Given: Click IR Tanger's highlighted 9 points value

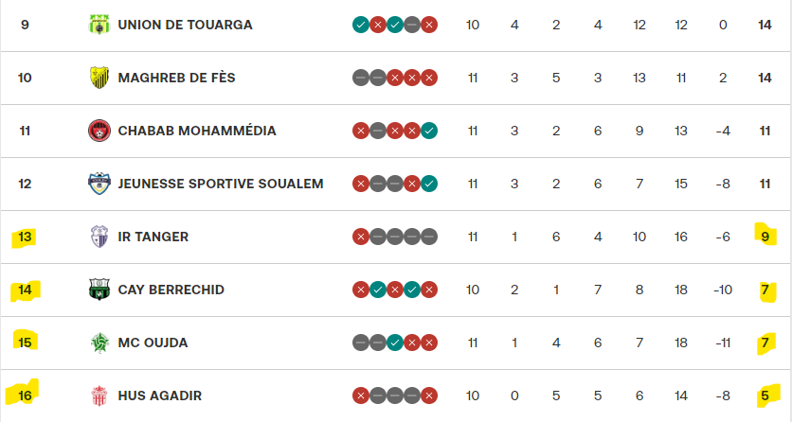Looking at the screenshot, I should pos(765,237).
